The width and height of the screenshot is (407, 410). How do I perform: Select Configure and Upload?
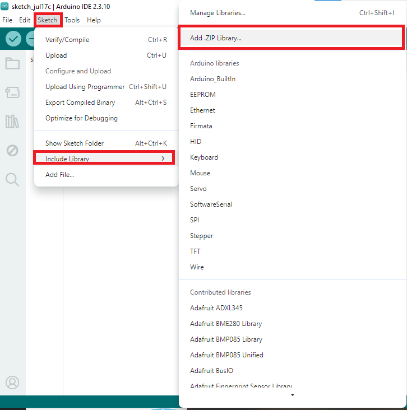click(106, 71)
